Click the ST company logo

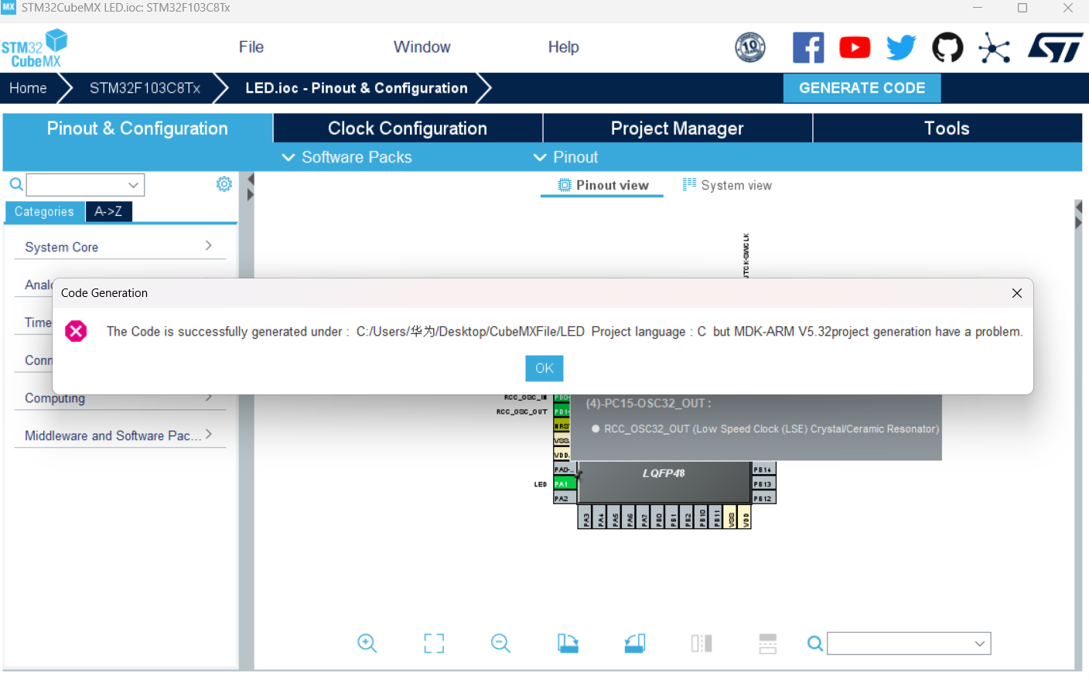[1055, 48]
